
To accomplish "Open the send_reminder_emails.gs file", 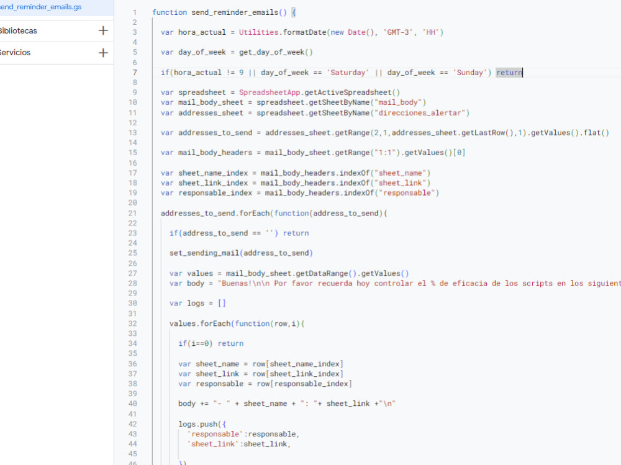I will (40, 7).
